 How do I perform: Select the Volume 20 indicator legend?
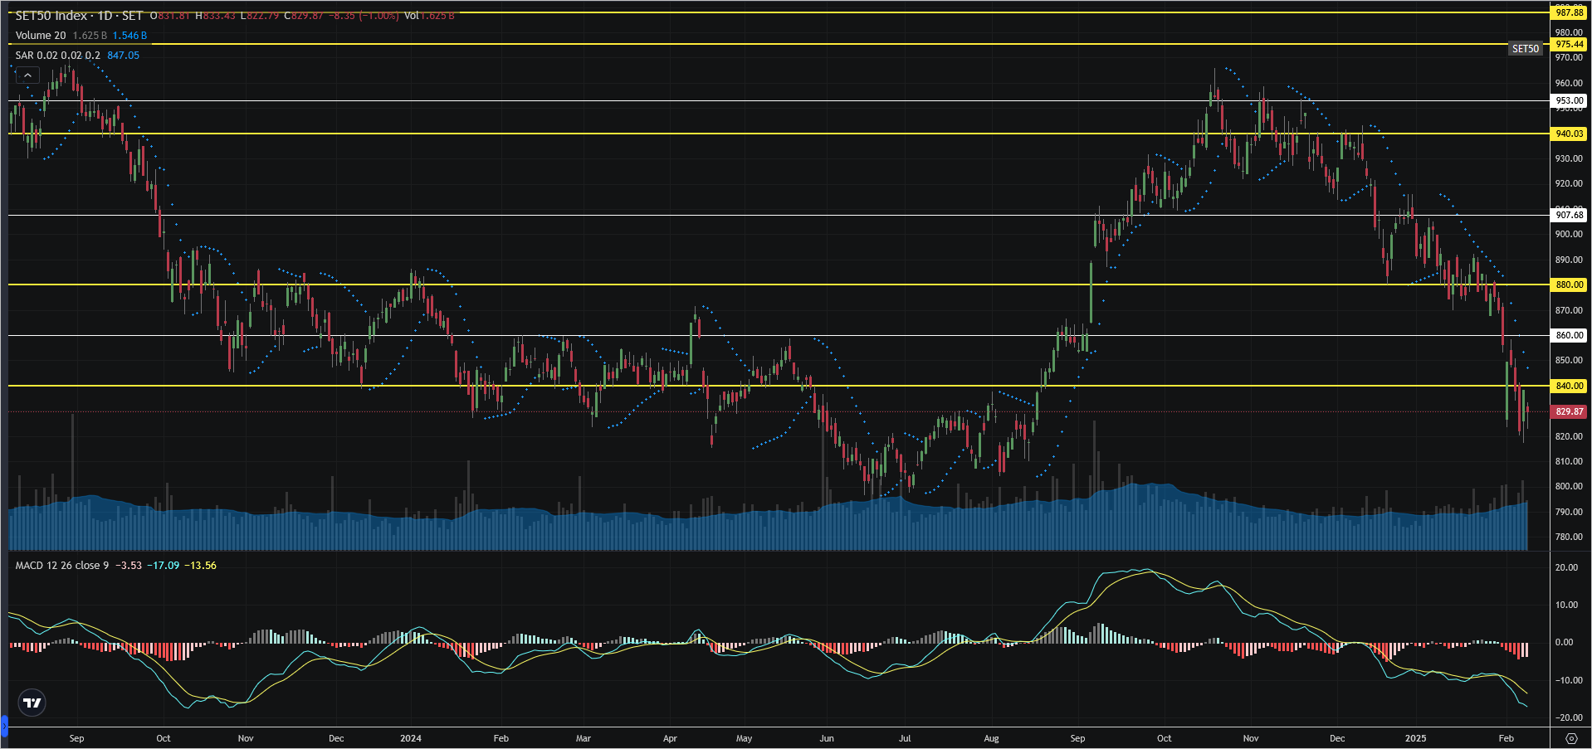click(x=41, y=36)
